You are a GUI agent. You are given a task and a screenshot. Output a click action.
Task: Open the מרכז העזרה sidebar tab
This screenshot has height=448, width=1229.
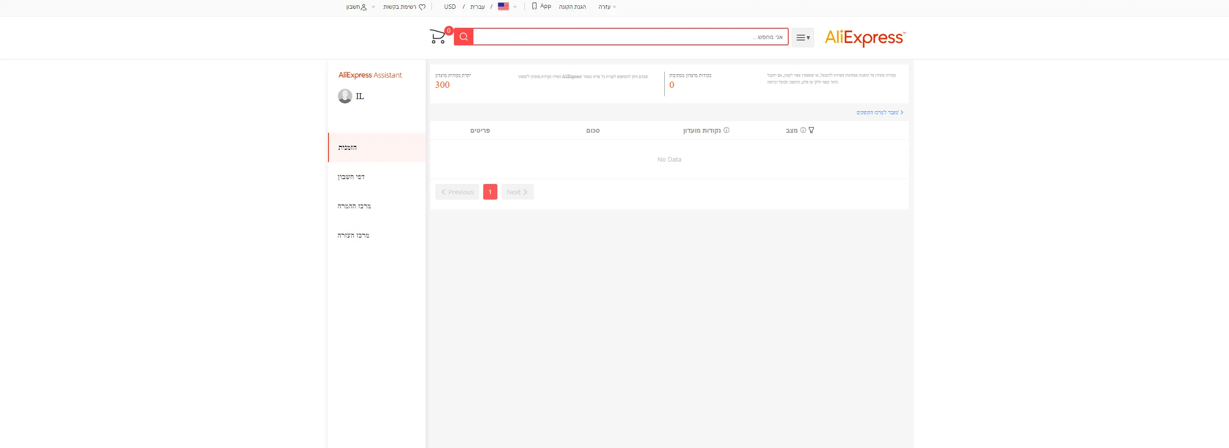pyautogui.click(x=377, y=235)
